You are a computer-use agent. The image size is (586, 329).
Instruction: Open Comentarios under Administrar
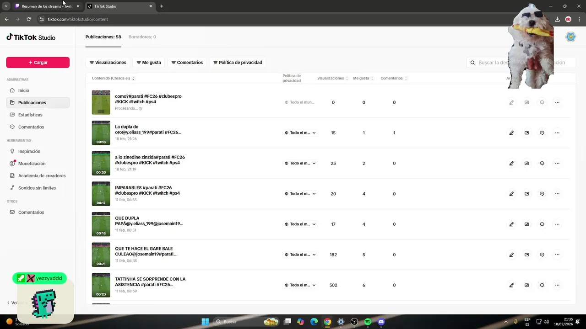point(38,127)
